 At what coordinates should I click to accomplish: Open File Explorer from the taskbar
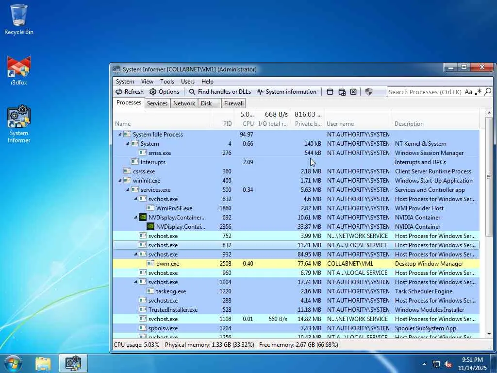tap(43, 364)
